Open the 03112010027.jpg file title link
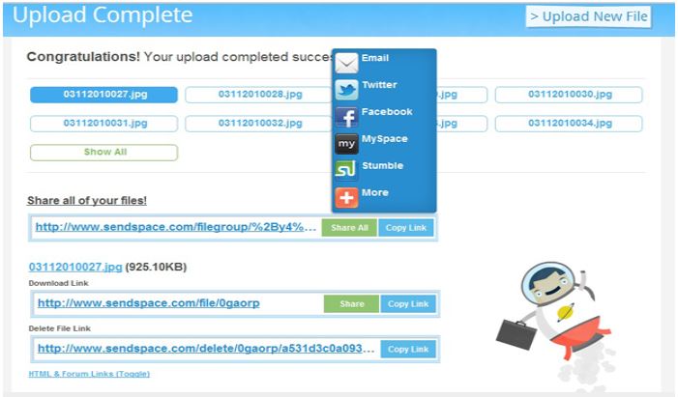The height and width of the screenshot is (397, 678). (x=75, y=267)
